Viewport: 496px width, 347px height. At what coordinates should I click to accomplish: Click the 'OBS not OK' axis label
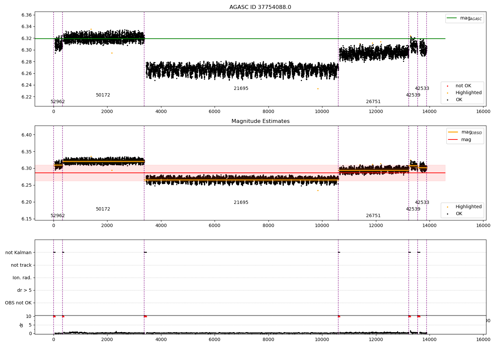(18, 303)
